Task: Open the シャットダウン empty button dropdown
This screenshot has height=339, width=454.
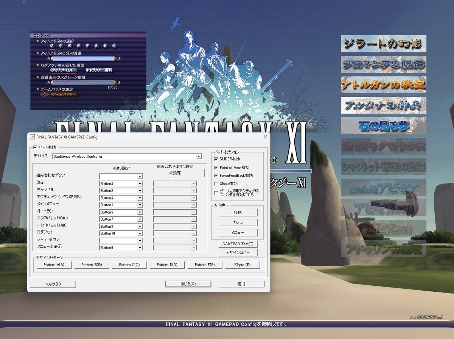Action: click(x=121, y=241)
